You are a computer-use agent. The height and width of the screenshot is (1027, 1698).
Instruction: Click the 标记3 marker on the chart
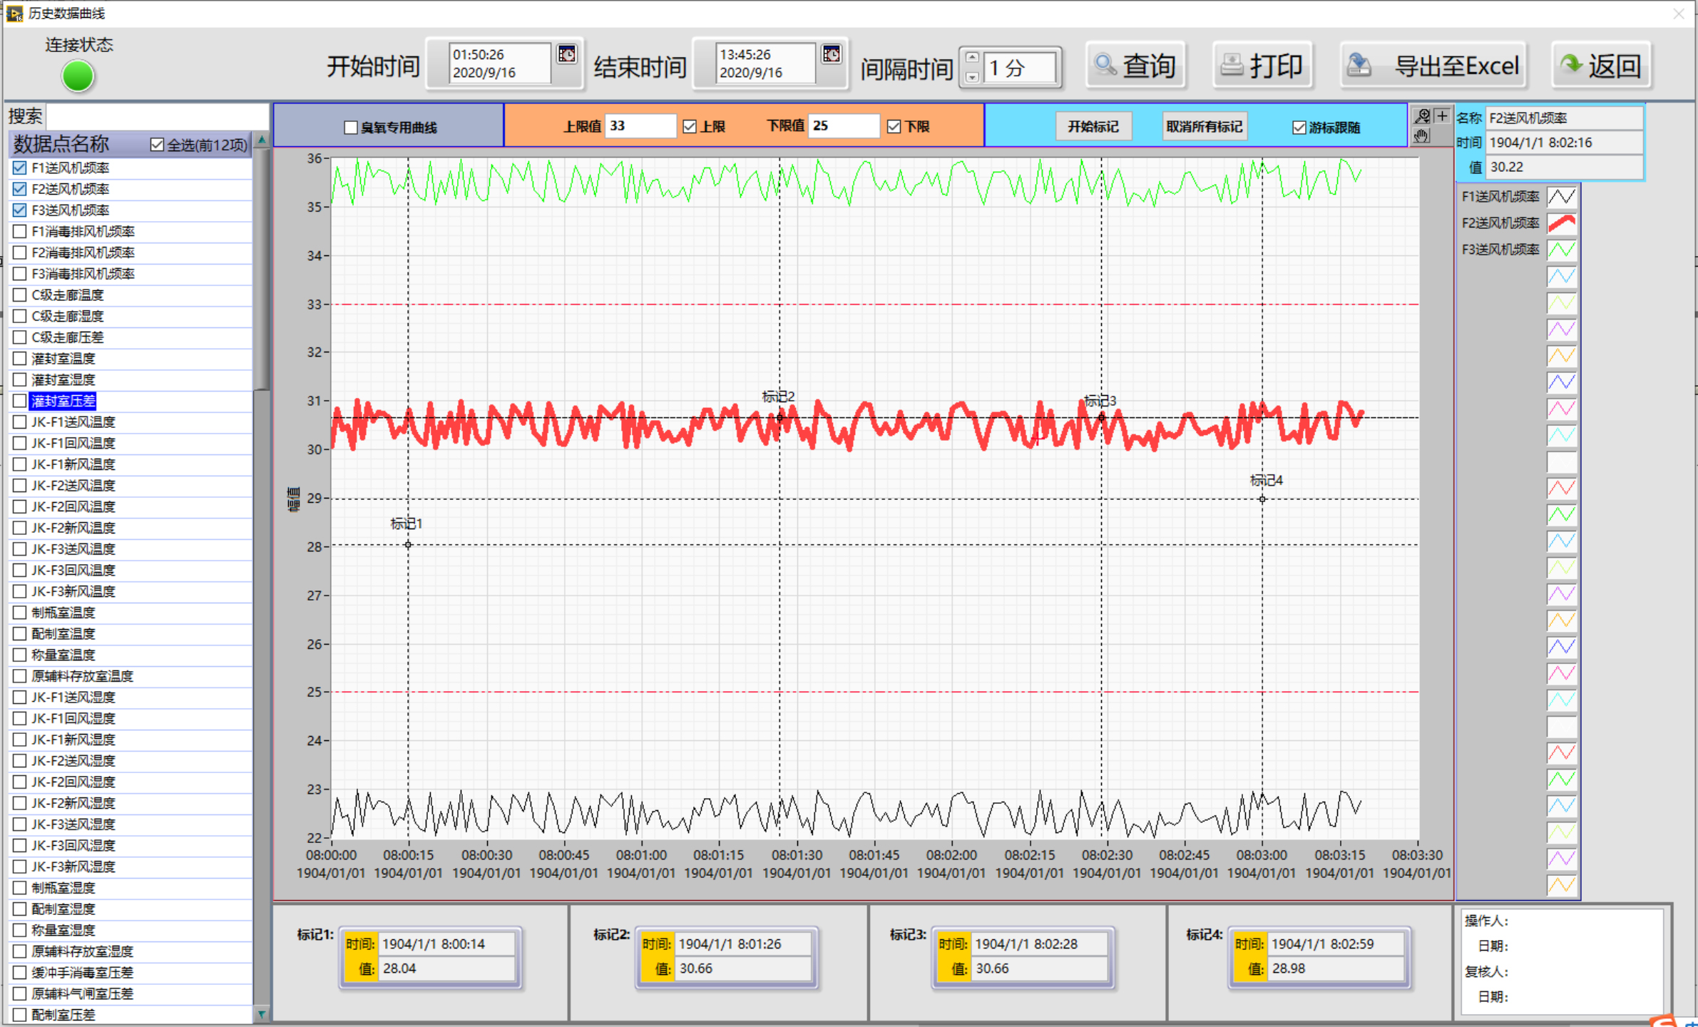tap(1102, 417)
